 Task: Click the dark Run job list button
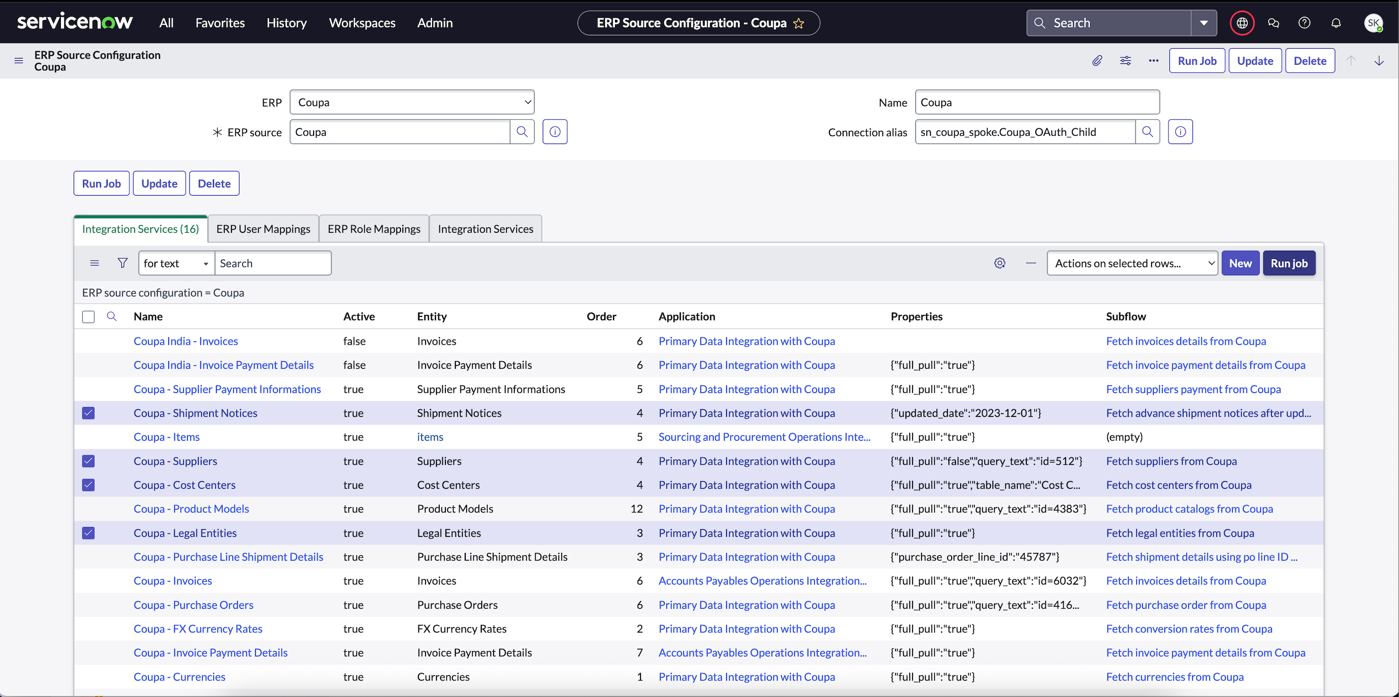coord(1289,263)
